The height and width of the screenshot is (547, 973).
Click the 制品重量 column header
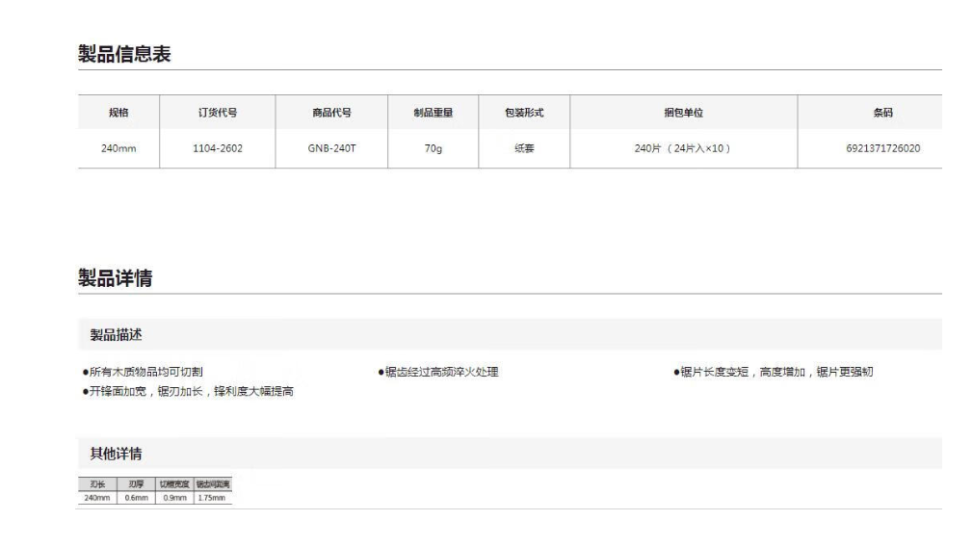click(x=433, y=113)
